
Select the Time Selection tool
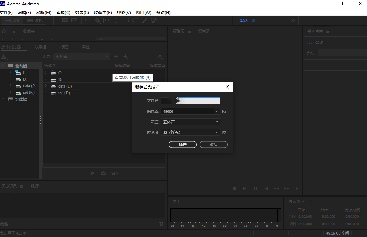[116, 20]
